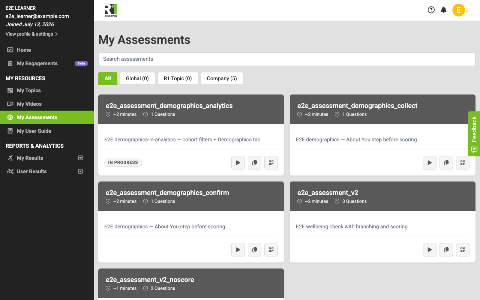The image size is (480, 300).
Task: Click the R1 Discover logo
Action: [111, 10]
